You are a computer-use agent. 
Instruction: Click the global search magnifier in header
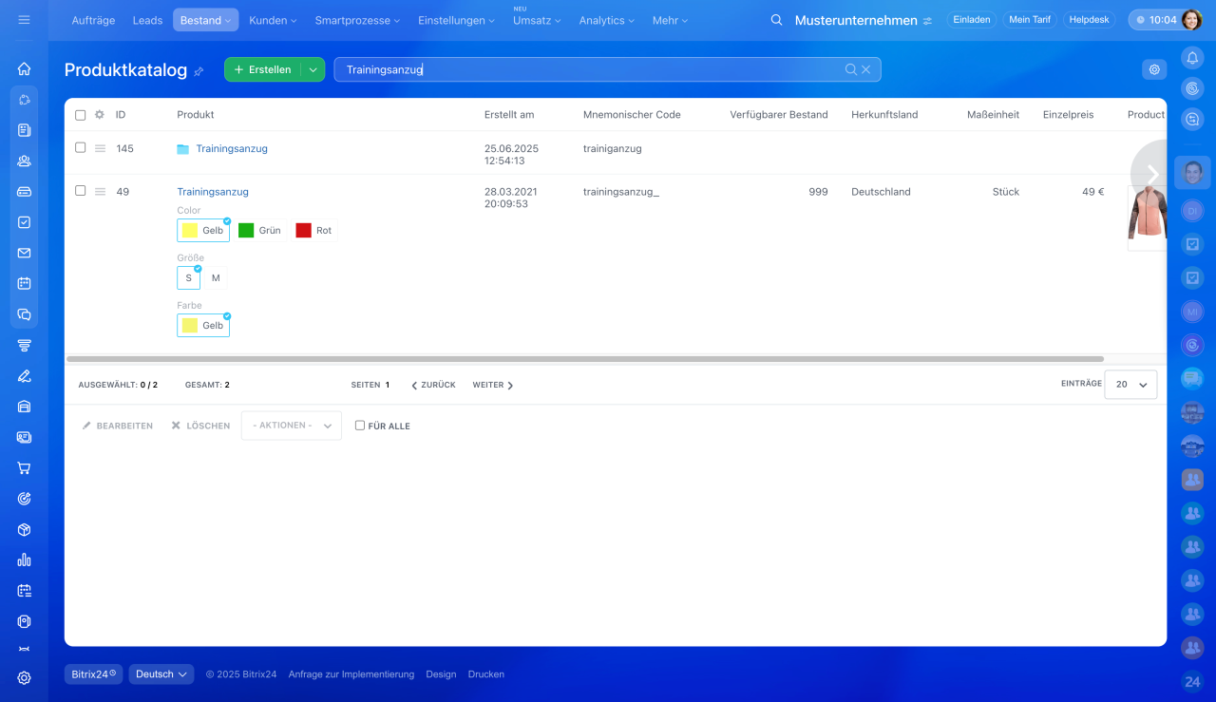coord(776,20)
